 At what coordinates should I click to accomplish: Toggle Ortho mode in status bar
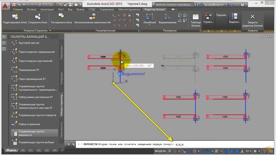189,151
